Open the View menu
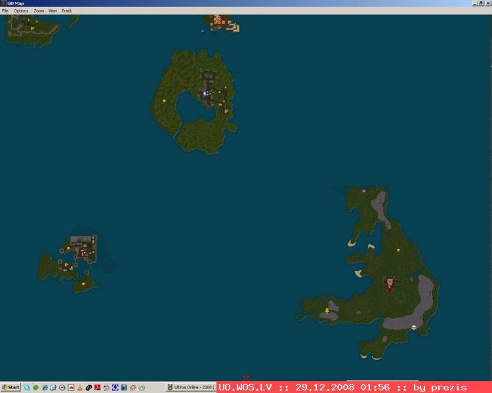The width and height of the screenshot is (492, 393). click(52, 10)
